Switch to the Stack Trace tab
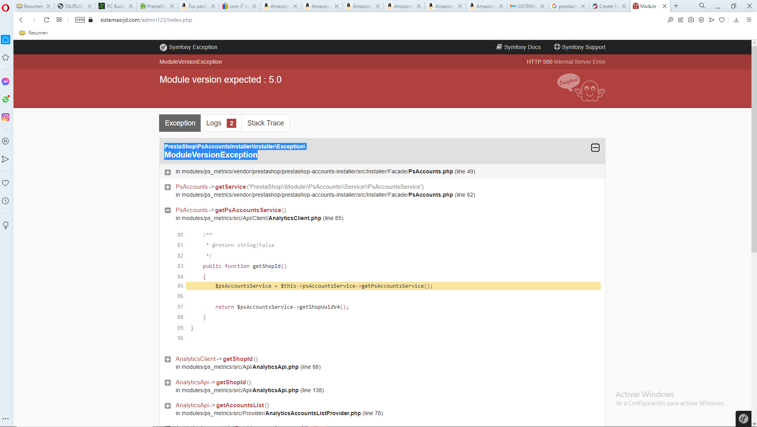The height and width of the screenshot is (427, 757). [266, 123]
